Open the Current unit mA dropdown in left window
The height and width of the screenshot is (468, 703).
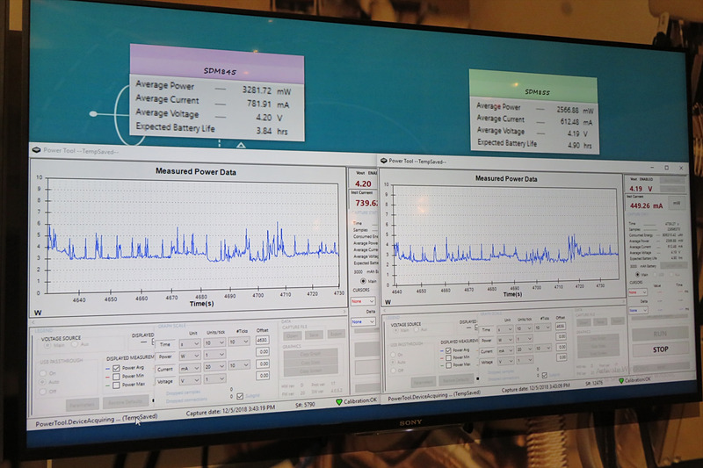click(189, 369)
